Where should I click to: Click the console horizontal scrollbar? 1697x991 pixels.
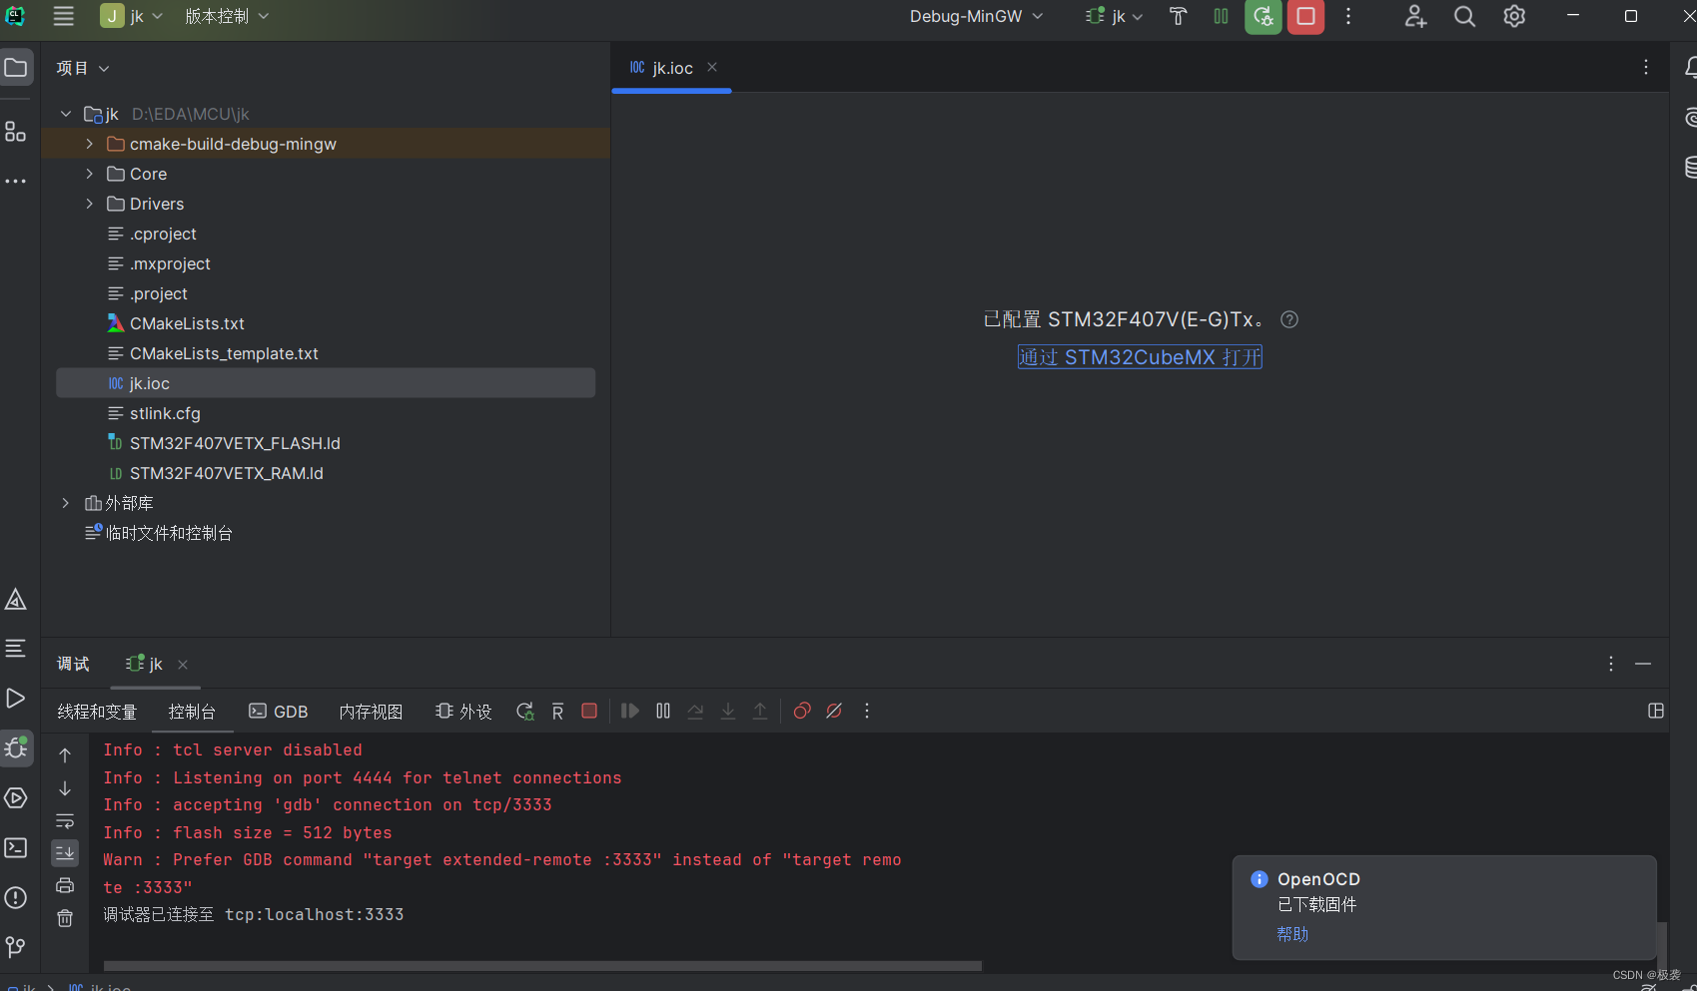click(542, 965)
